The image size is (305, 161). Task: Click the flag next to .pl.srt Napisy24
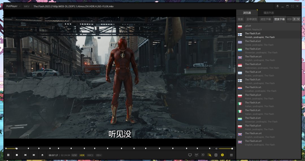tap(240, 27)
